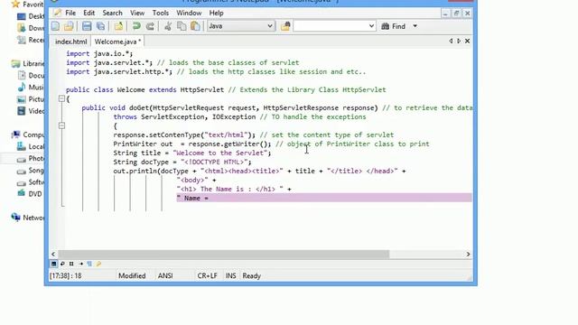Click the public class Welcome line
578x325 pixels.
226,89
